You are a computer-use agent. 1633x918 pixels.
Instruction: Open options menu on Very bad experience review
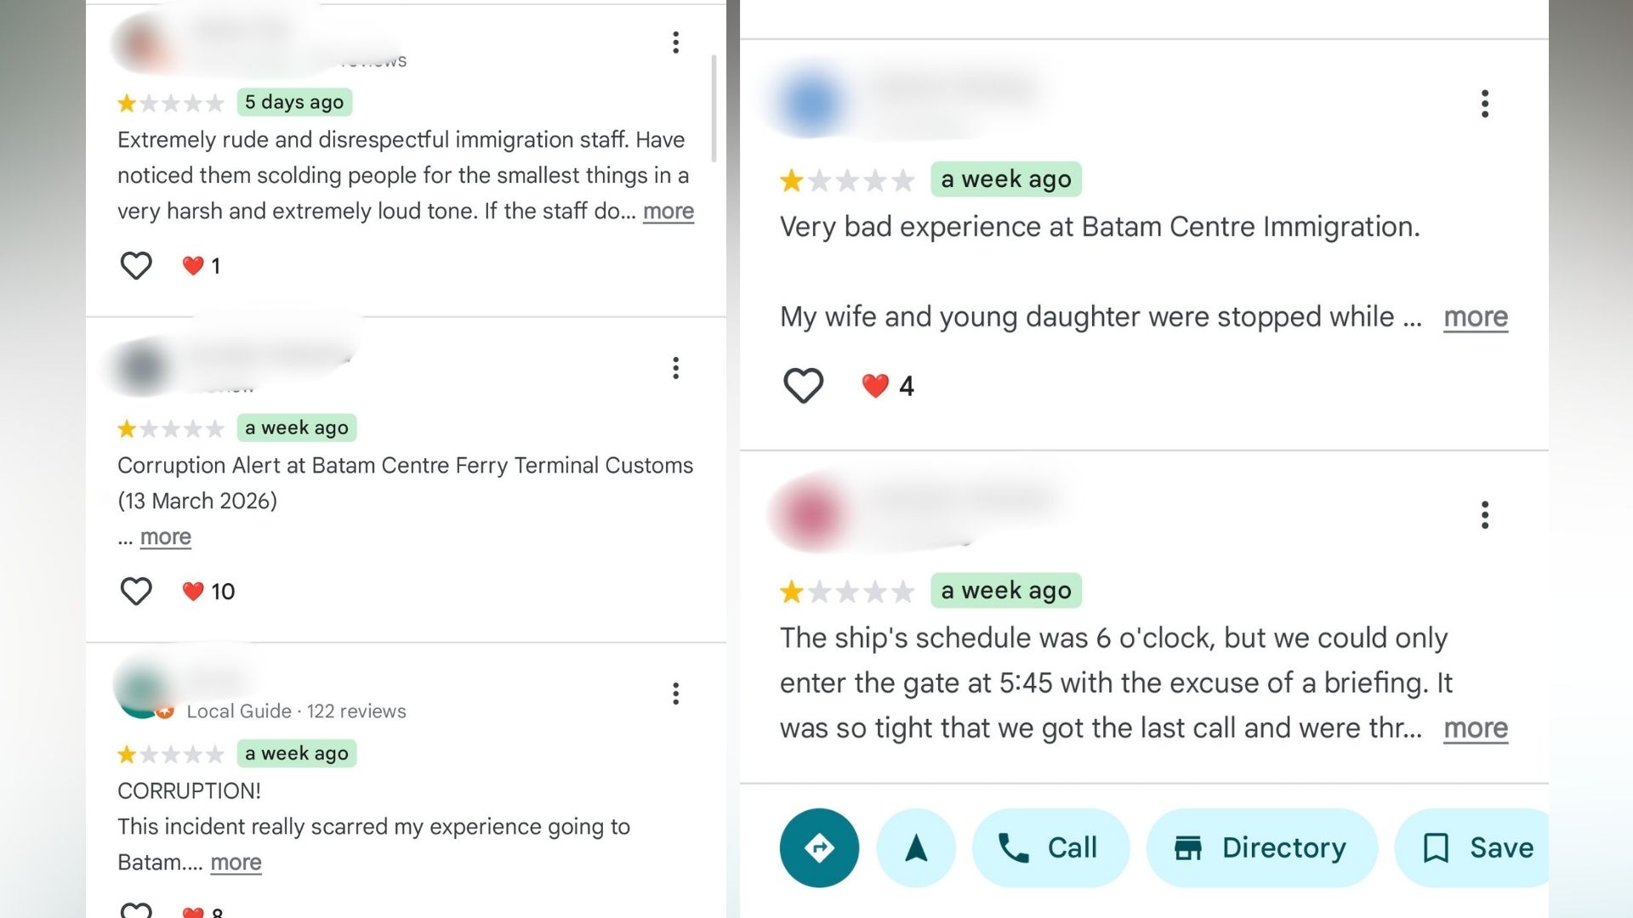tap(1484, 104)
